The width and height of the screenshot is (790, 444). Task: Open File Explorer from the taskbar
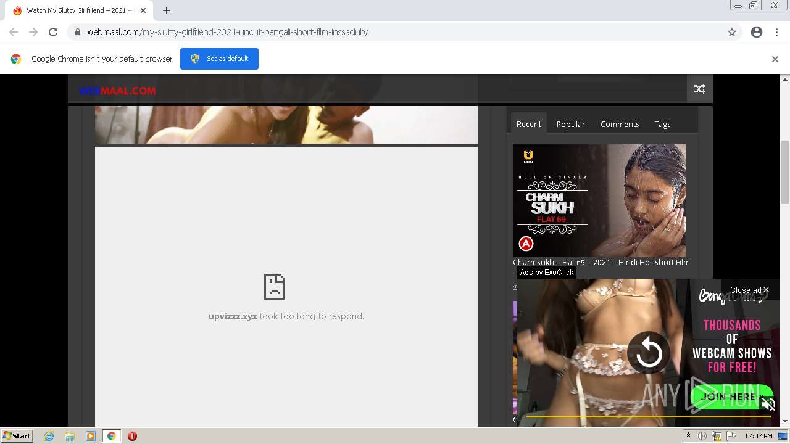pos(70,436)
